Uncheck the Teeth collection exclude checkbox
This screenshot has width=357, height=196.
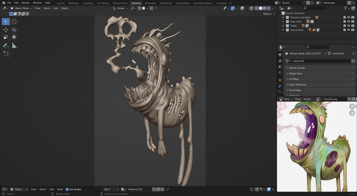[x=344, y=26]
